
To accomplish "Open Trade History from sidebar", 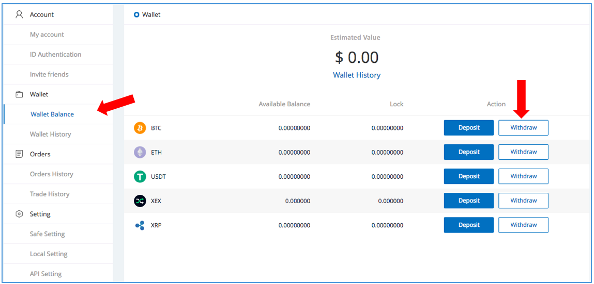I will 50,194.
